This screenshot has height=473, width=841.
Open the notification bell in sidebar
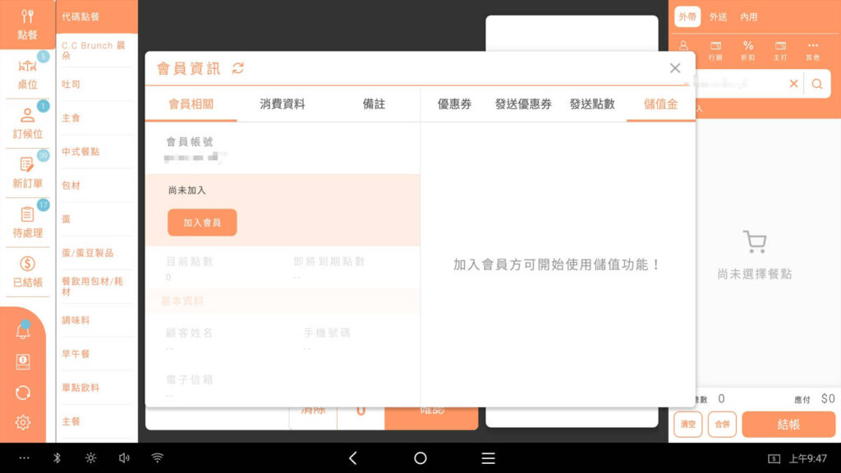pos(23,331)
